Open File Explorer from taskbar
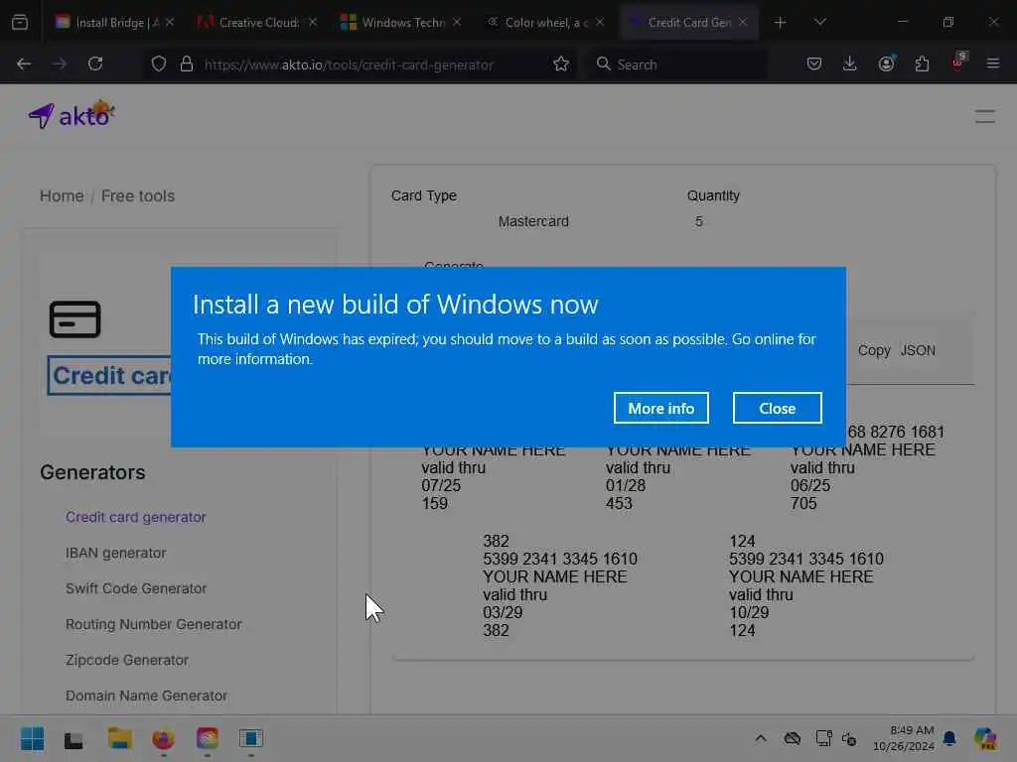Screen dimensions: 1017x762 120,738
